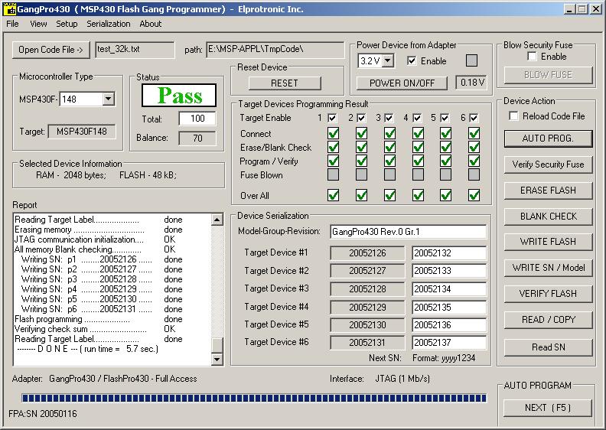This screenshot has height=430, width=606.
Task: Click the Report scrollbar down arrow
Action: click(x=217, y=360)
